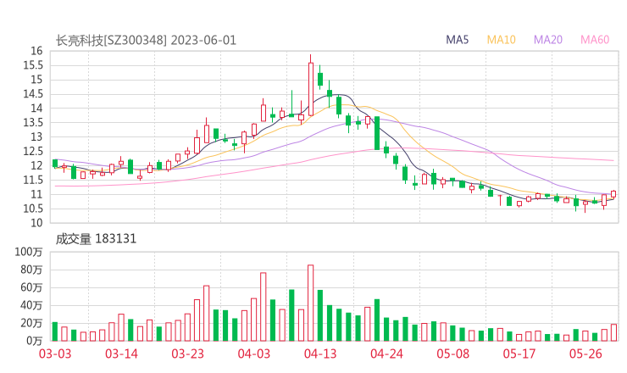This screenshot has height=373, width=627.
Task: Click the MA60 legend label
Action: coord(595,40)
